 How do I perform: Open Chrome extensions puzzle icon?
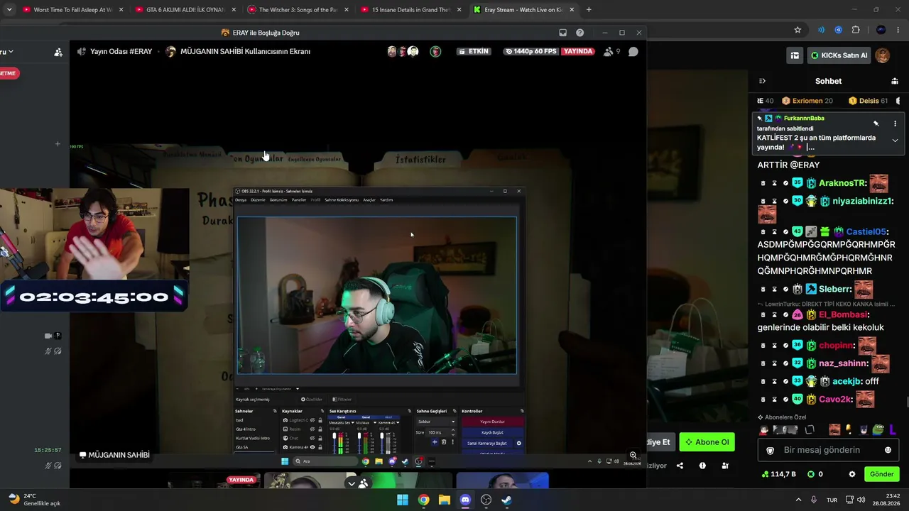(x=856, y=30)
